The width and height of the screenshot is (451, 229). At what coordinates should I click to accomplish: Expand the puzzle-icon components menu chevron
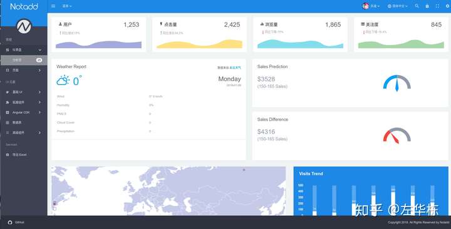coord(39,102)
